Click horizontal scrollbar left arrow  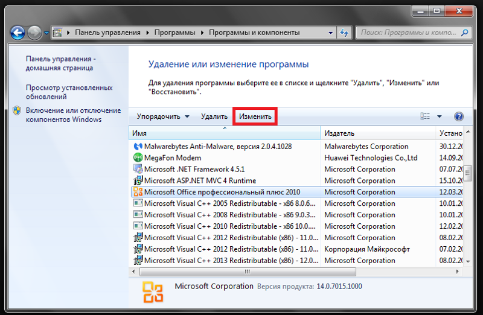pos(133,272)
